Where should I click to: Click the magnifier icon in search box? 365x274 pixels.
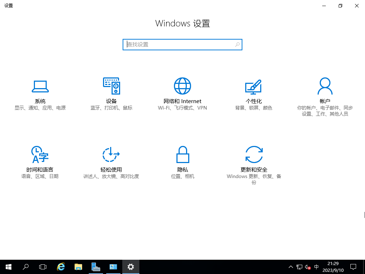[237, 45]
